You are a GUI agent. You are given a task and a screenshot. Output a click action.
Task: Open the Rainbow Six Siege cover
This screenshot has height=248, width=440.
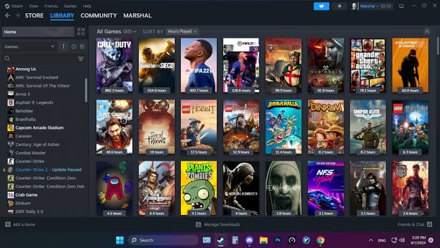coord(156,66)
